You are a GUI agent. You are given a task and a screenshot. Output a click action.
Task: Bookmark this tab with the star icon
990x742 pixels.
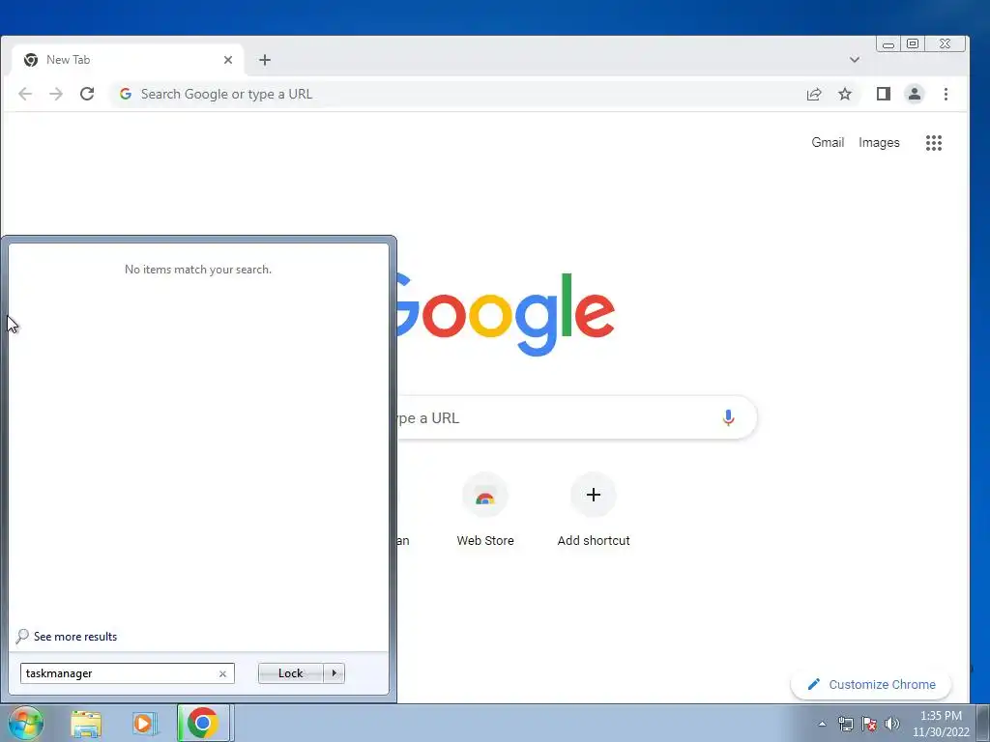(845, 94)
